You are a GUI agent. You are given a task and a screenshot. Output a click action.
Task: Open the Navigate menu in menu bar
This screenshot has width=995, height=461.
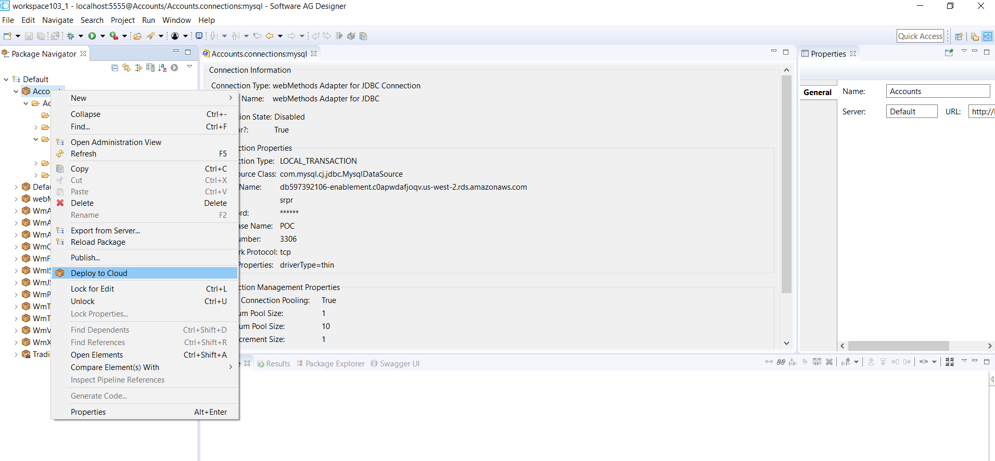click(x=58, y=20)
